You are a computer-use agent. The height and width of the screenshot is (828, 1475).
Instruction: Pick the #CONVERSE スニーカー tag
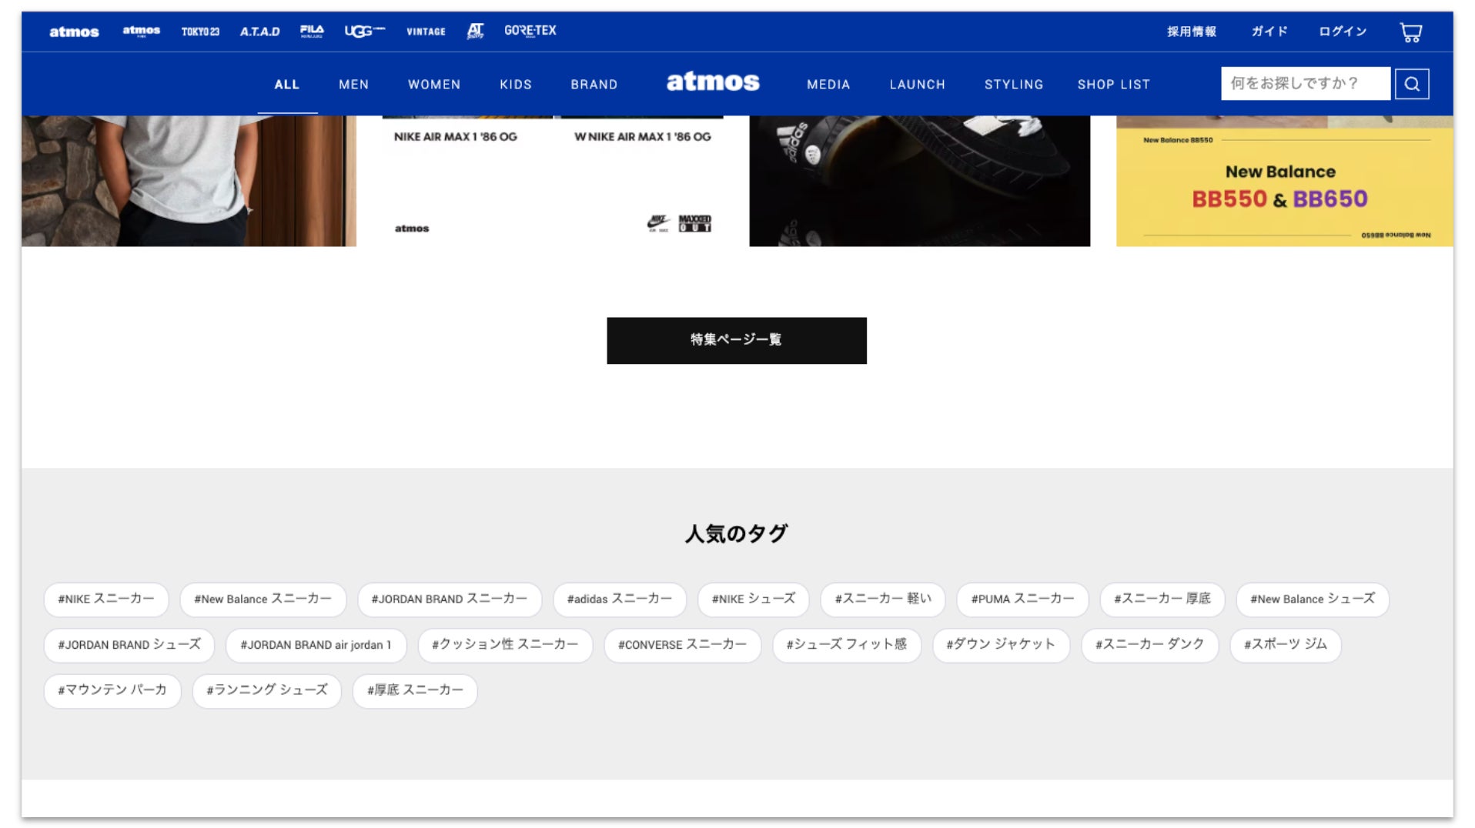pyautogui.click(x=683, y=645)
